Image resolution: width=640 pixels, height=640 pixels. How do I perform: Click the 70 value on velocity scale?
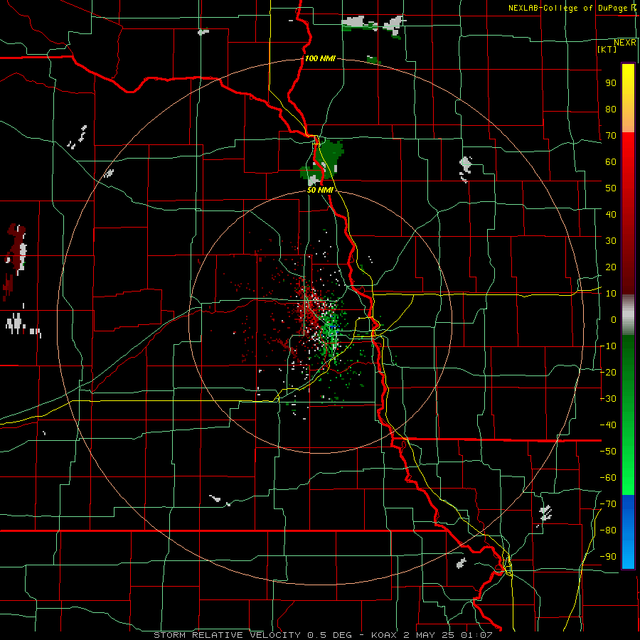pyautogui.click(x=611, y=136)
